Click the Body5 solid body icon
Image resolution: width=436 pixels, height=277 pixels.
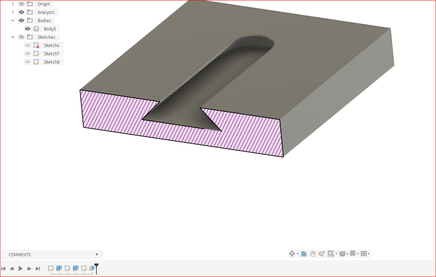(36, 29)
